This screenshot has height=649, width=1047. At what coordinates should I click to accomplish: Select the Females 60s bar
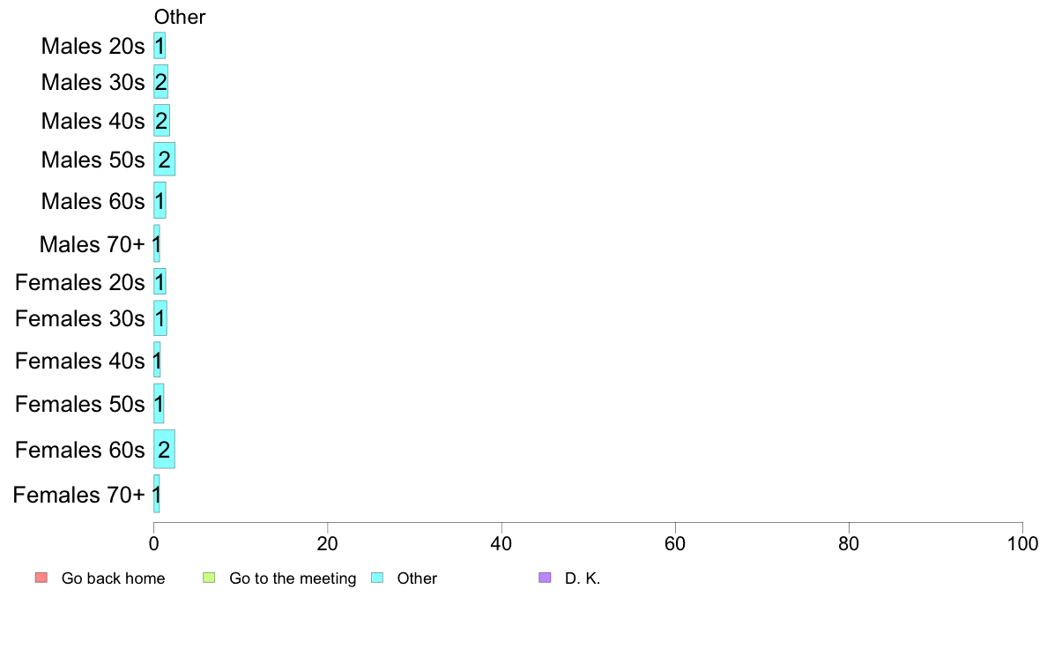164,450
